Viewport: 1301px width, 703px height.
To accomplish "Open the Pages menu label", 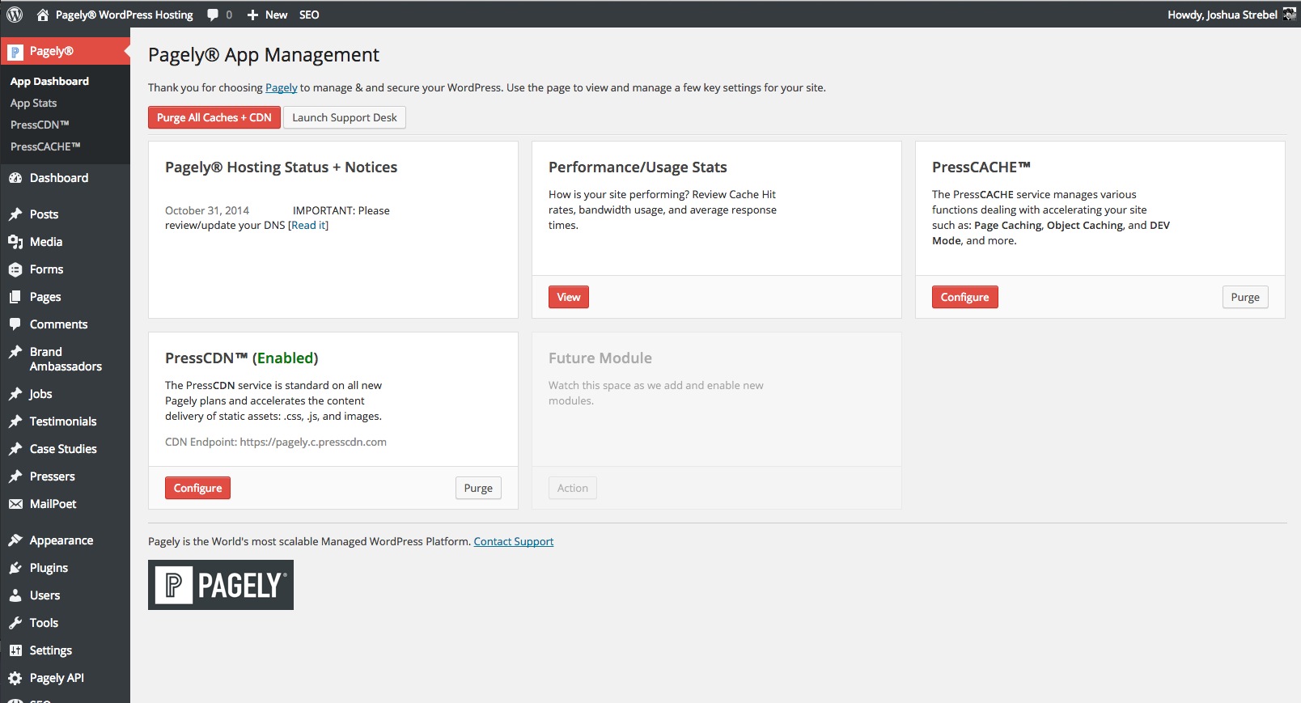I will [x=45, y=297].
